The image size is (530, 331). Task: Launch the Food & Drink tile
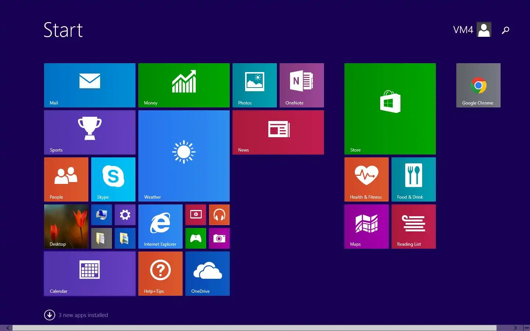(x=414, y=179)
